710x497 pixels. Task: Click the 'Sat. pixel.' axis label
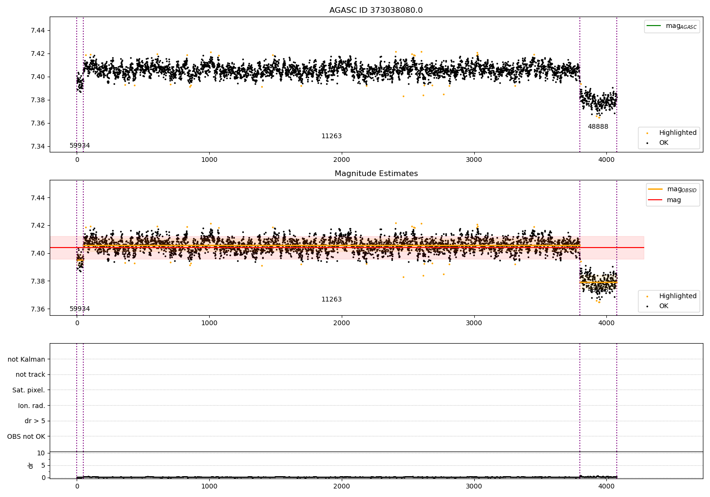28,390
